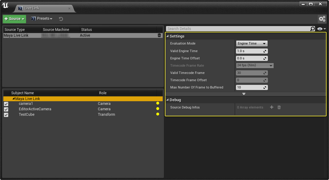Empty the Source Debug Infos array trash icon
Screen dimensions: 329x180
(x=279, y=107)
